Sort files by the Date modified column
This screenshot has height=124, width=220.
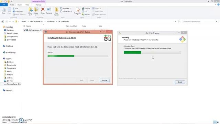[71, 26]
